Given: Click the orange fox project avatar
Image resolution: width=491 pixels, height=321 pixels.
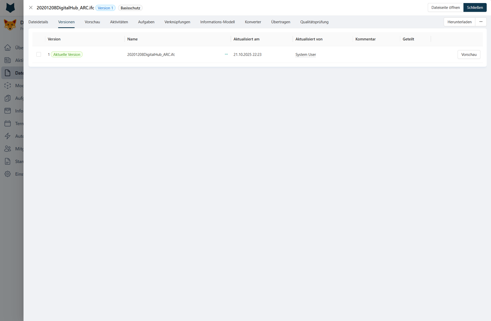Looking at the screenshot, I should [x=10, y=25].
